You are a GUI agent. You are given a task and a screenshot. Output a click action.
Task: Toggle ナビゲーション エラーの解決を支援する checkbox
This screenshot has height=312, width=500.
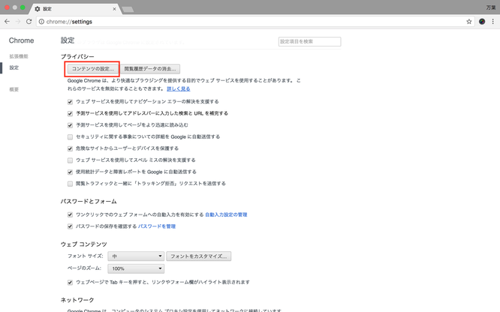(70, 102)
